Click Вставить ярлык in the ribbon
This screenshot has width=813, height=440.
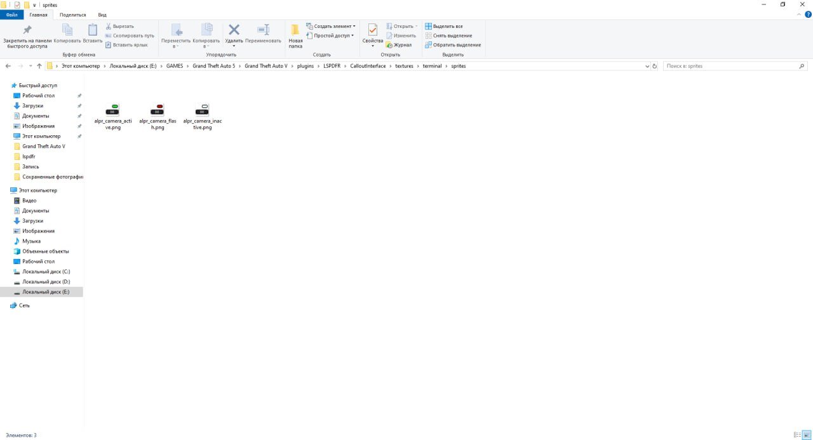(x=126, y=44)
